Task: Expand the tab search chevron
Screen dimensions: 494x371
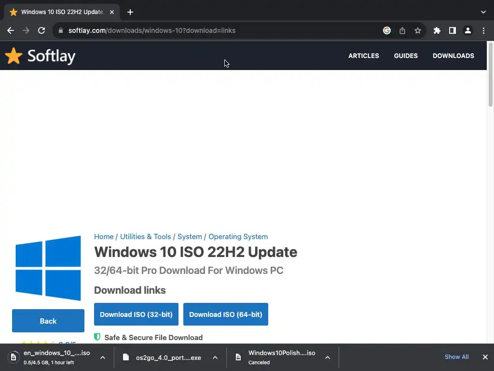Action: (x=483, y=12)
